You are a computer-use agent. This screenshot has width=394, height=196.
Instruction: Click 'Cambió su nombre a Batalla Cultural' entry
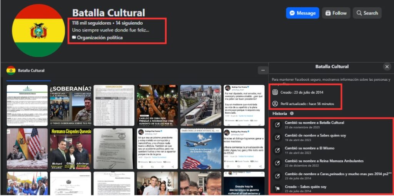point(314,123)
